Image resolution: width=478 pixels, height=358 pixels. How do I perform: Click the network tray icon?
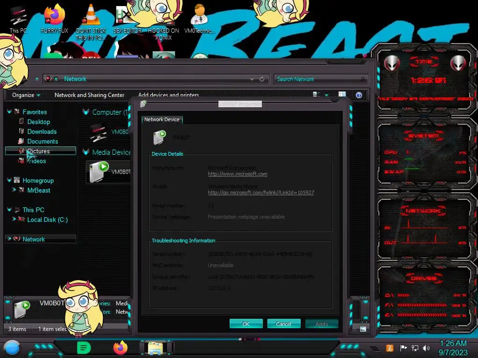click(415, 348)
